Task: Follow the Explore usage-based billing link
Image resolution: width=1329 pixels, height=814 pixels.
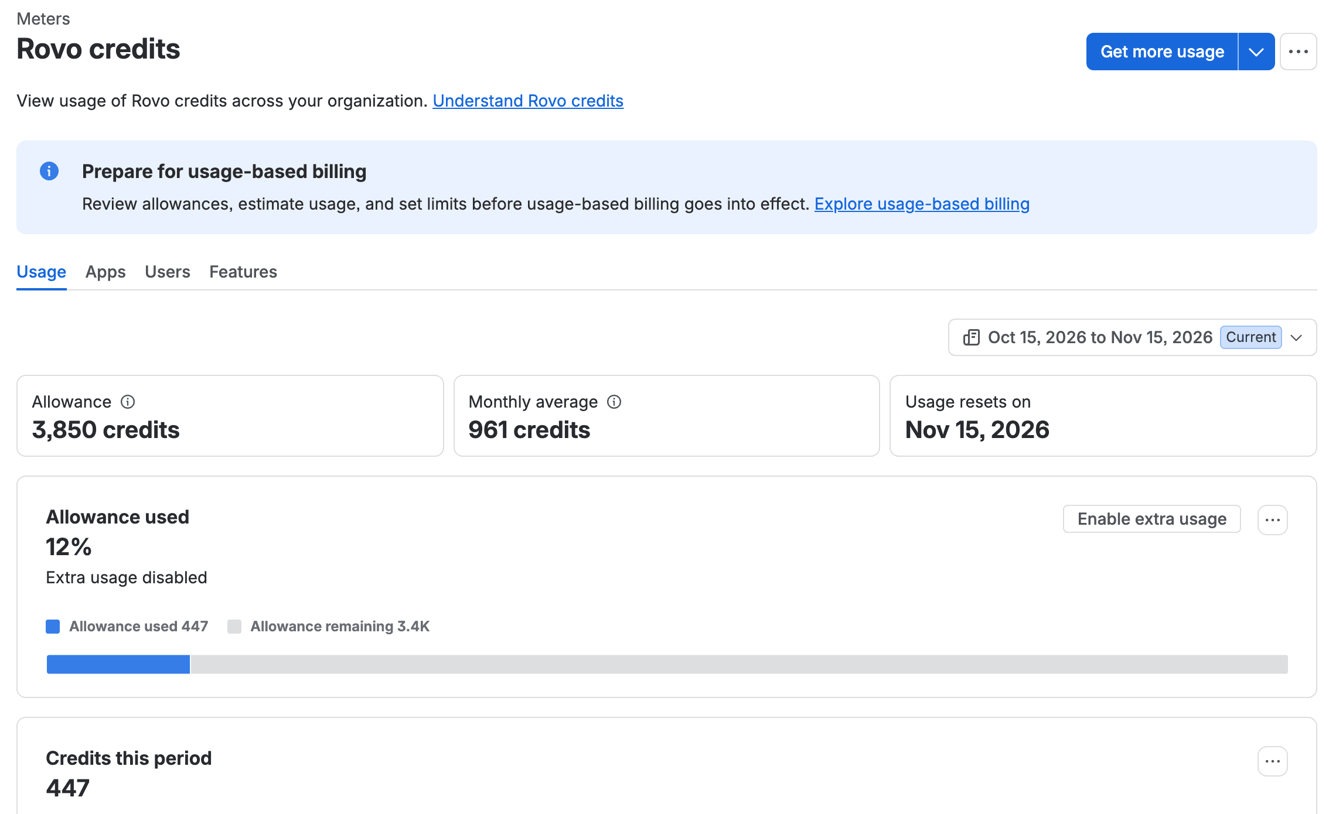Action: click(x=922, y=204)
